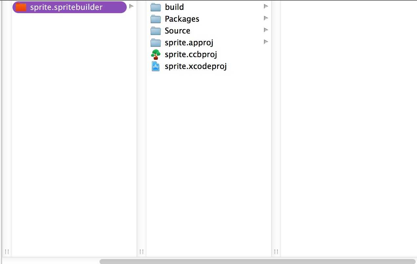
Task: Select the build folder name
Action: point(174,7)
